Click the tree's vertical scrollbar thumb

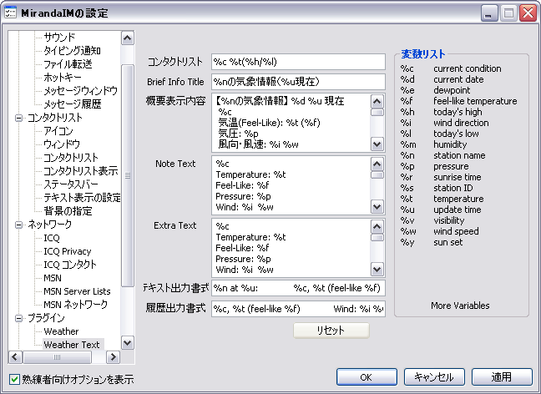point(128,175)
